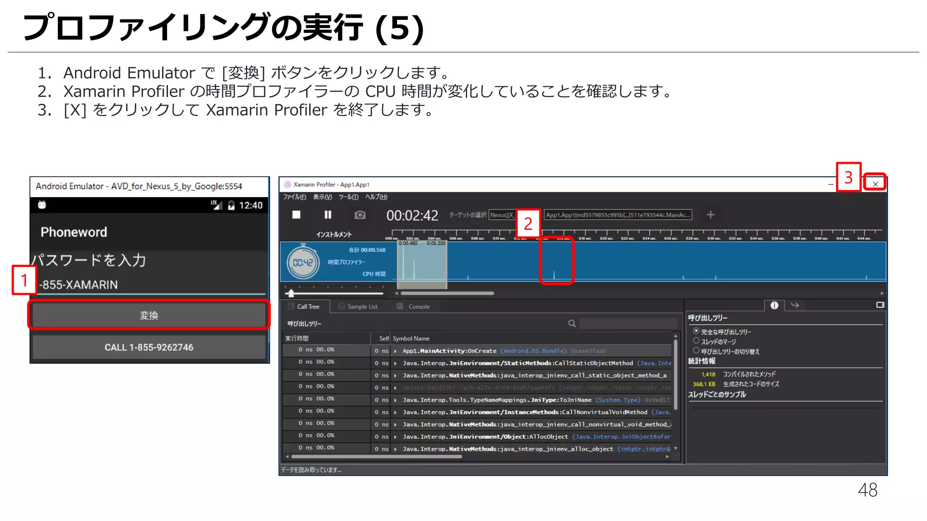Expand the greyed object:0a2d12b7 row
The width and height of the screenshot is (927, 521).
[395, 388]
